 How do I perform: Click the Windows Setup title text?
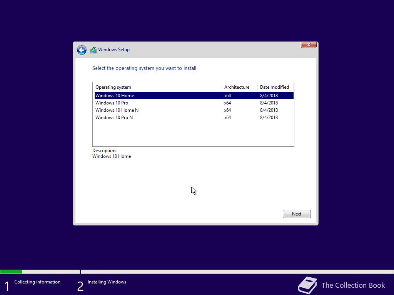pos(114,50)
